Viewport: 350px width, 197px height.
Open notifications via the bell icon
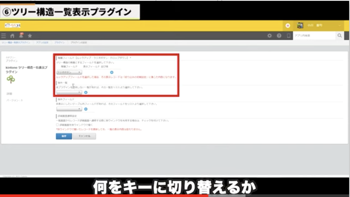[21, 35]
